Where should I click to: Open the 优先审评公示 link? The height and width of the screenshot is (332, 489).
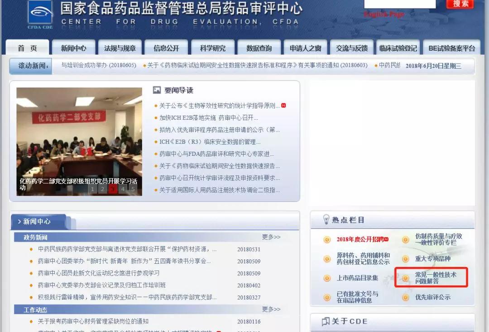point(433,297)
